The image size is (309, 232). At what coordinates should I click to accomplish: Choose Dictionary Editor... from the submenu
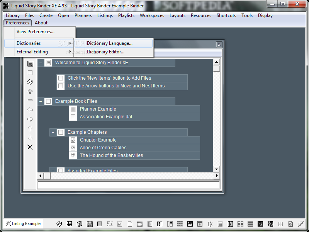tap(114, 52)
